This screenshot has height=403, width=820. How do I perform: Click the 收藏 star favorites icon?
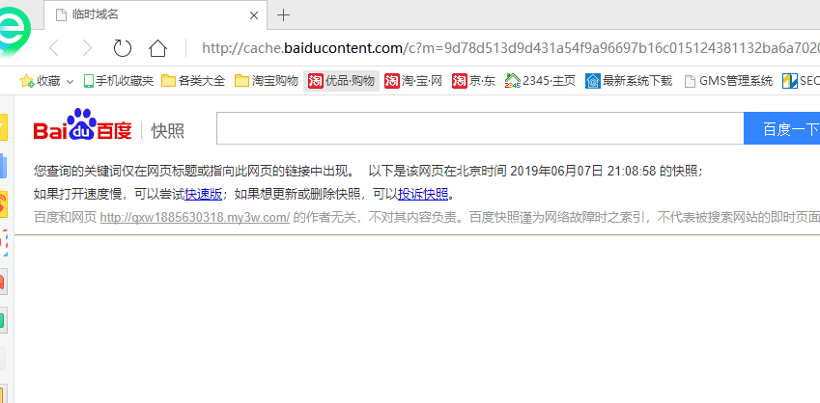27,81
